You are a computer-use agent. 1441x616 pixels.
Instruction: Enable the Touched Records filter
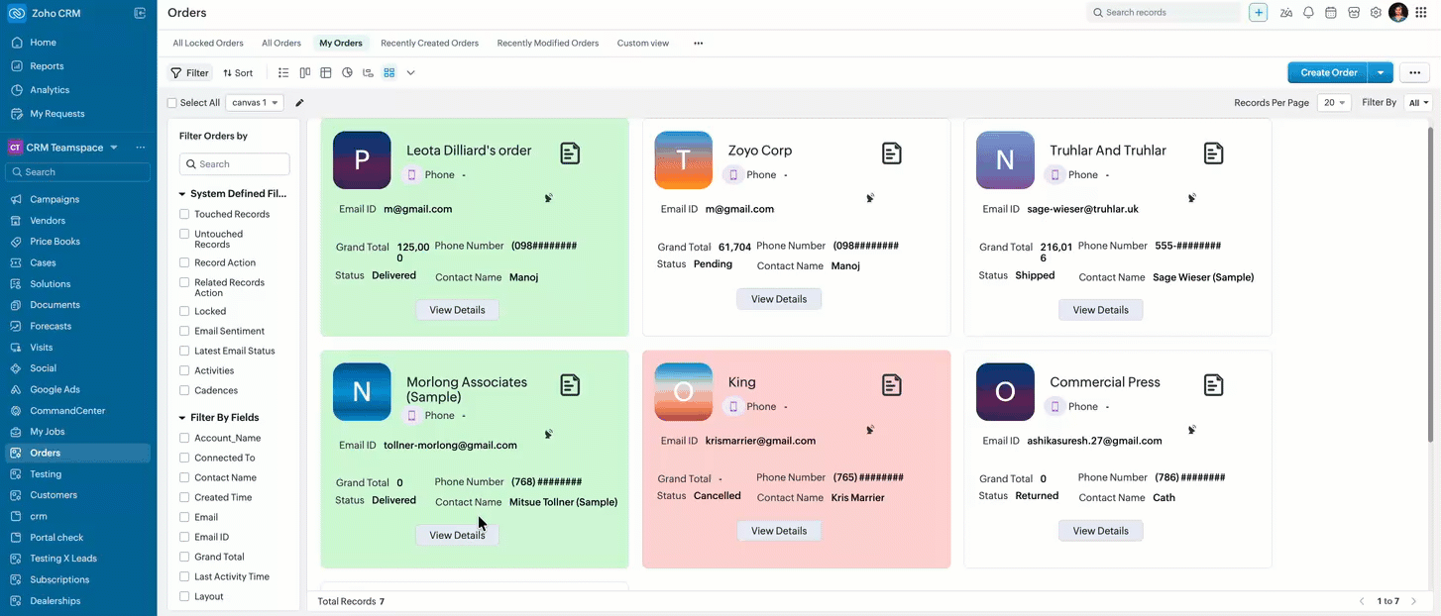click(x=184, y=214)
